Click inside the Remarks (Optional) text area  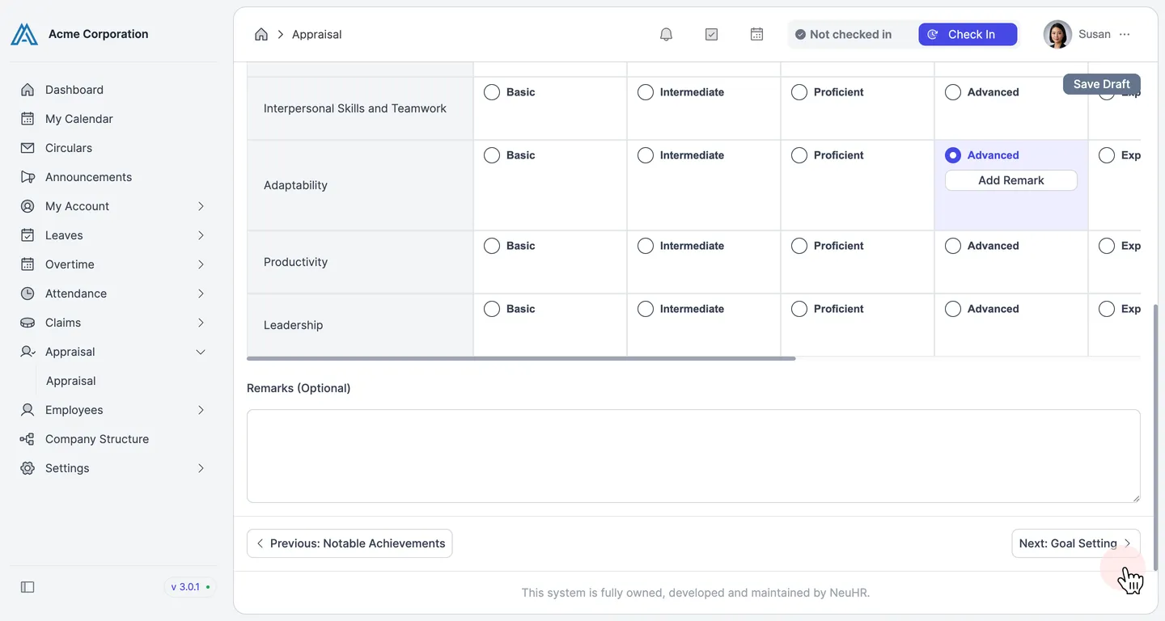tap(693, 456)
